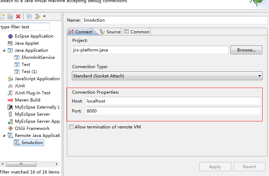Click the Java Applet label

(27, 43)
